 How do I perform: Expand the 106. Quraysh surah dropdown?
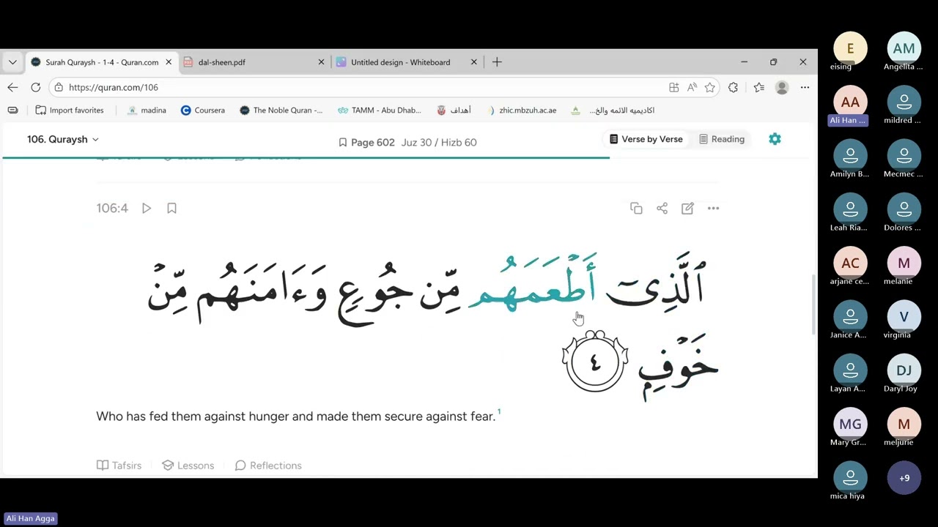pos(63,139)
